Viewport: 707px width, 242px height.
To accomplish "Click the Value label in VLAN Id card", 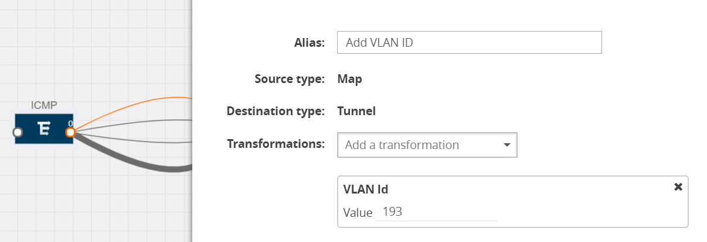I will point(358,213).
